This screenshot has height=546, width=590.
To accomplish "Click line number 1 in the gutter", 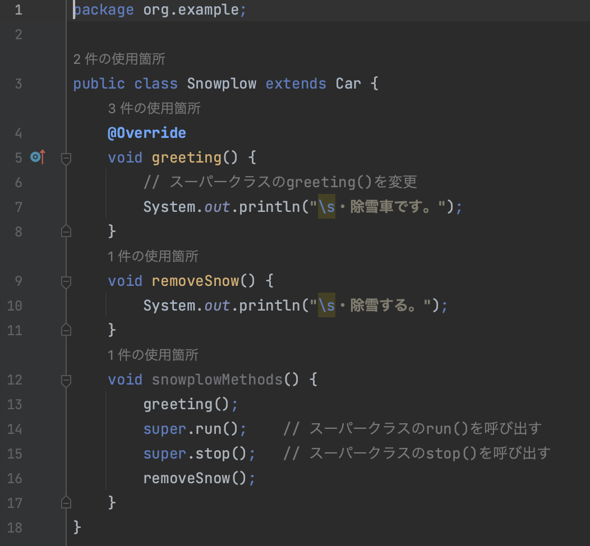I will 18,10.
